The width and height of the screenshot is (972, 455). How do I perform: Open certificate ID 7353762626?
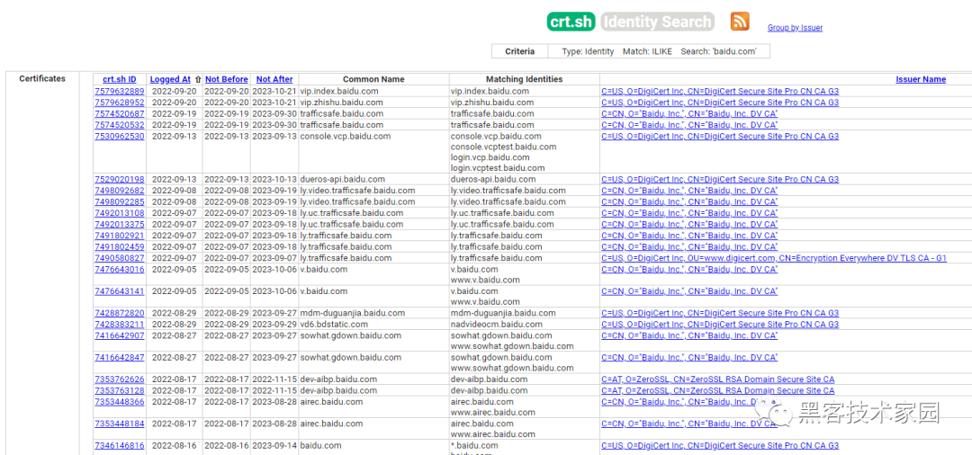tap(120, 379)
